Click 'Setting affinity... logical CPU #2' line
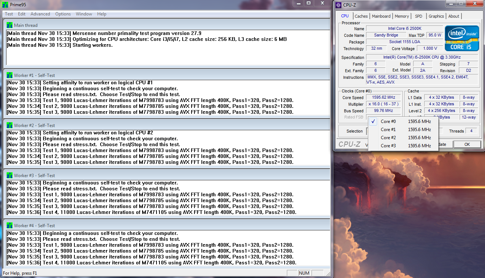 [80, 133]
